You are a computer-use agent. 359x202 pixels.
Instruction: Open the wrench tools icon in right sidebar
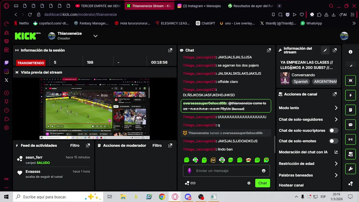[350, 169]
